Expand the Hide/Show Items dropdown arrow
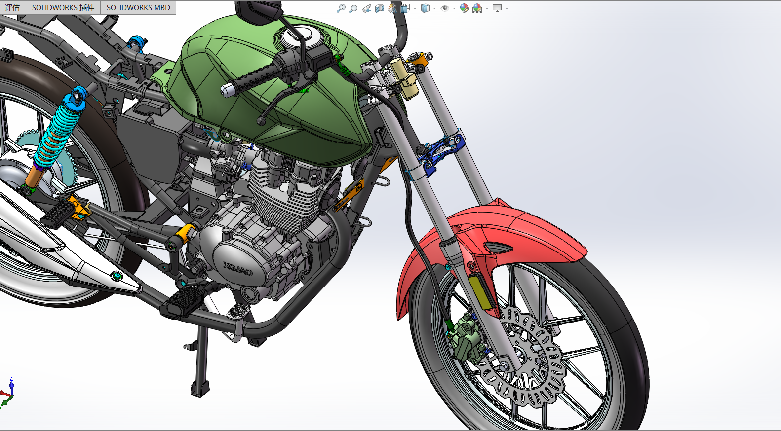 454,8
